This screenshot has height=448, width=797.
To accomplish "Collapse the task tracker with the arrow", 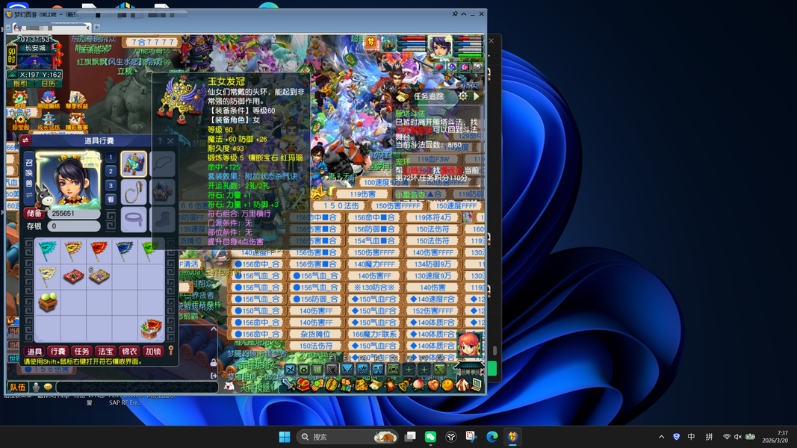I will (x=477, y=96).
